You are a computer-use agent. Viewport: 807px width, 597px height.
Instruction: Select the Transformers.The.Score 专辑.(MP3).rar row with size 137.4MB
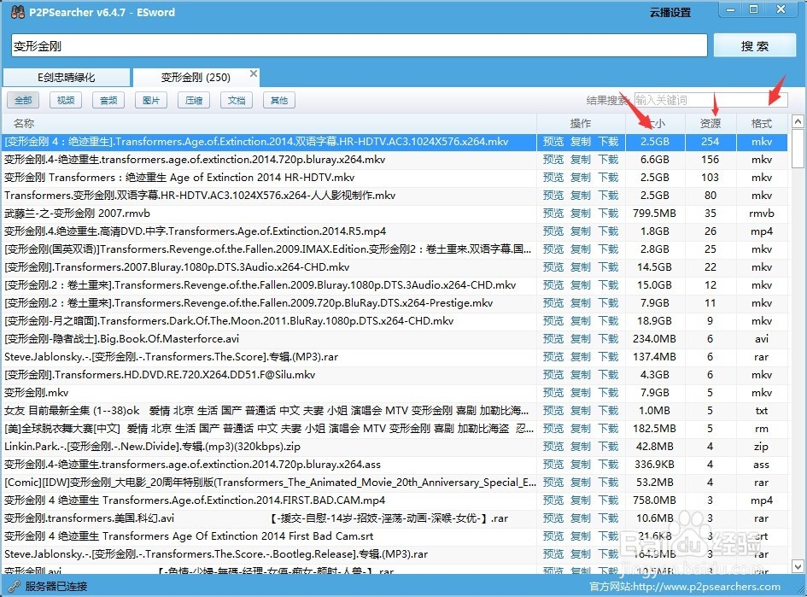point(395,357)
